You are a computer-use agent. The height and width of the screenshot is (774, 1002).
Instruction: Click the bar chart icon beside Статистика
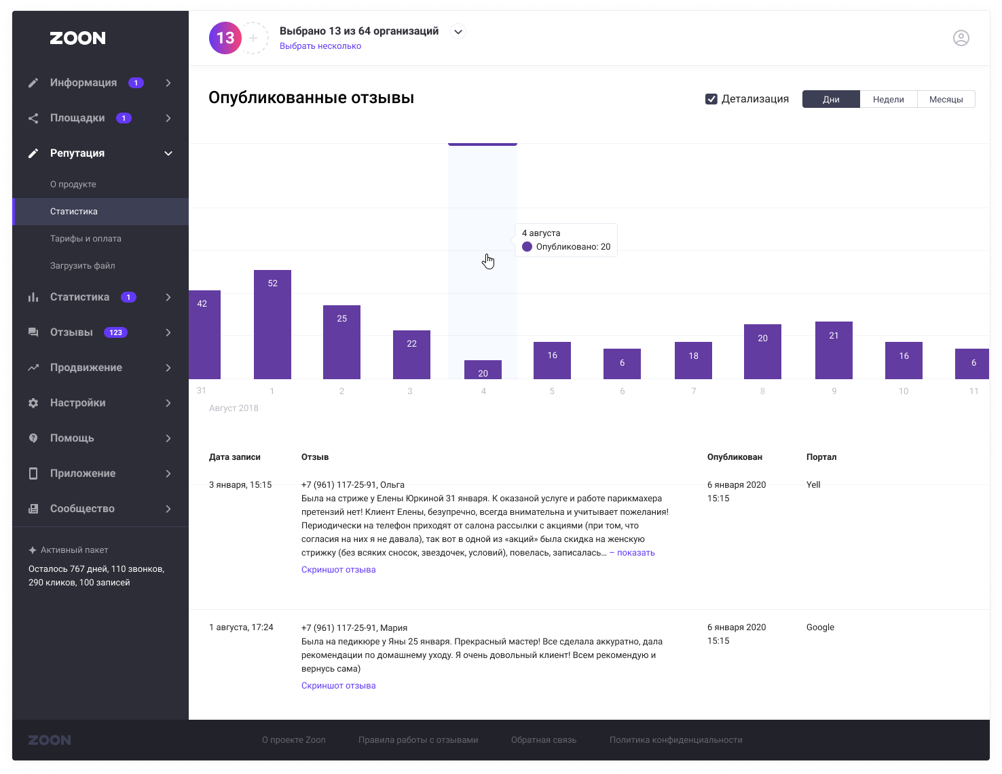tap(33, 297)
